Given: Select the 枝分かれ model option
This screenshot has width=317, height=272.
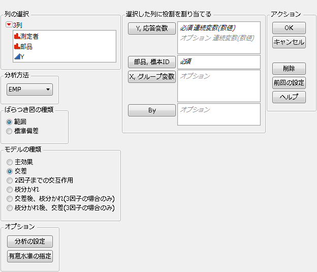Looking at the screenshot, I should coord(9,189).
